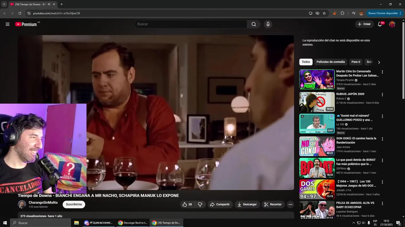Switch to Descargar Back to Chrome window on the taskbar
The height and width of the screenshot is (227, 405).
point(132,223)
